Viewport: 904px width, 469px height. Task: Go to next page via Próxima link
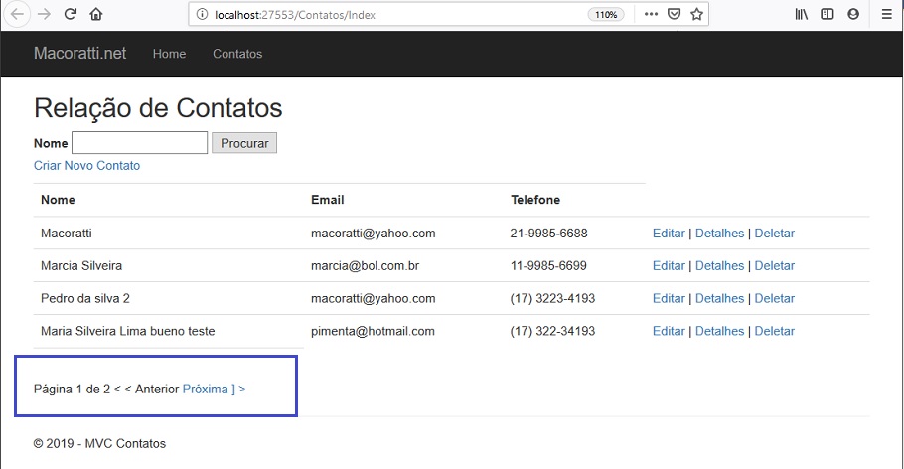pyautogui.click(x=206, y=389)
